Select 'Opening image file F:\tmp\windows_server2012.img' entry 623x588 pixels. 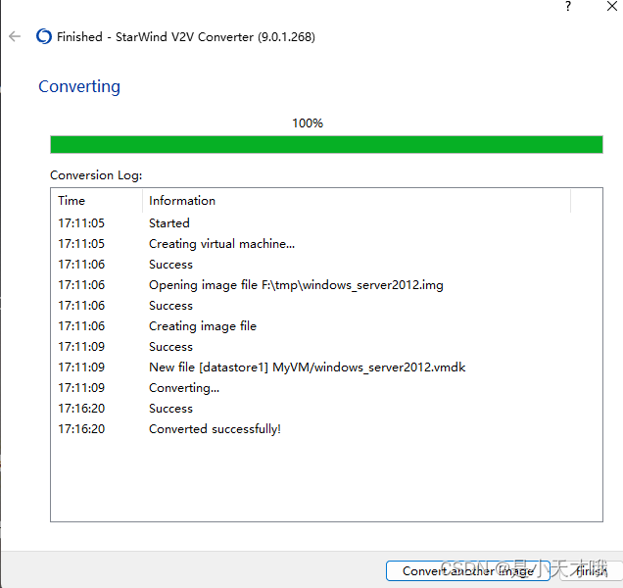point(326,285)
